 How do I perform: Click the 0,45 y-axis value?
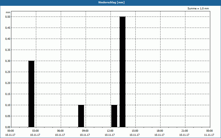click(8, 28)
